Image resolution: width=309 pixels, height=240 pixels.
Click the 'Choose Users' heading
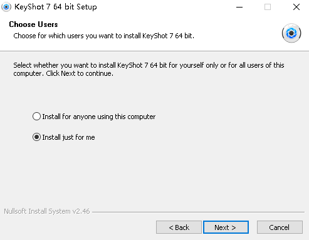pos(33,24)
